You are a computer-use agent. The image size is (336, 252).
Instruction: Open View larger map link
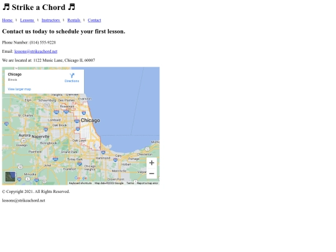(19, 89)
